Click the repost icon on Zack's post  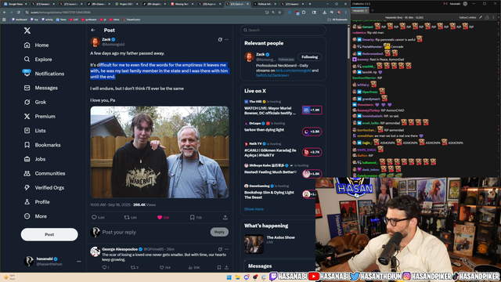[x=127, y=218]
